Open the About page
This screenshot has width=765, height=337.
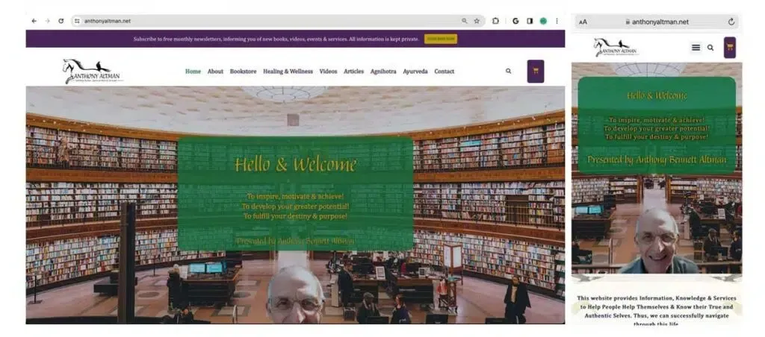tap(215, 71)
